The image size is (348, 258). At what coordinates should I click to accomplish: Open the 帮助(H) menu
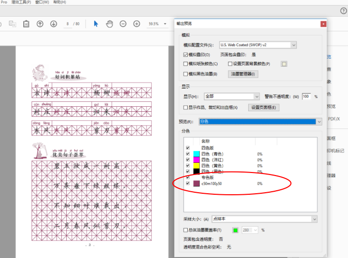coord(60,3)
